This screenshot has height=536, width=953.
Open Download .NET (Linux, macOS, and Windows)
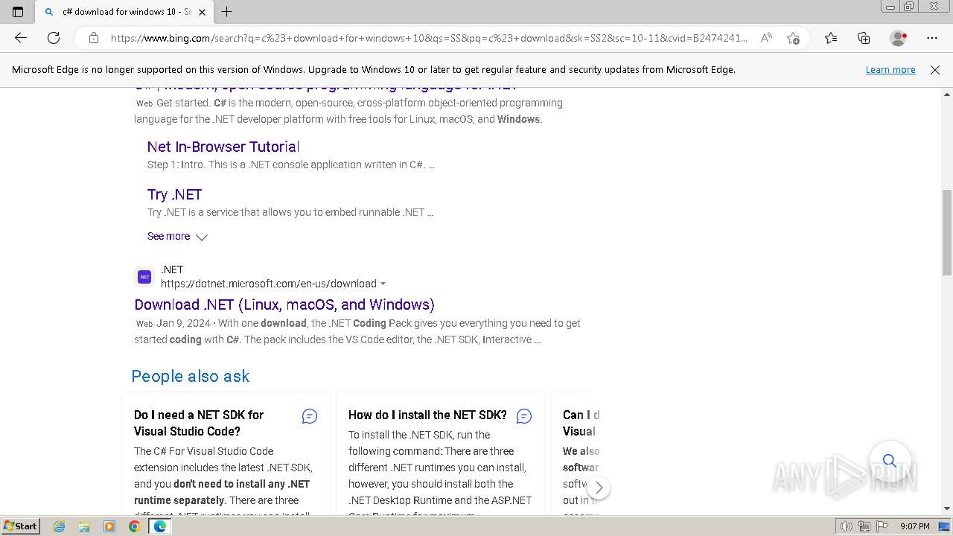pos(284,304)
